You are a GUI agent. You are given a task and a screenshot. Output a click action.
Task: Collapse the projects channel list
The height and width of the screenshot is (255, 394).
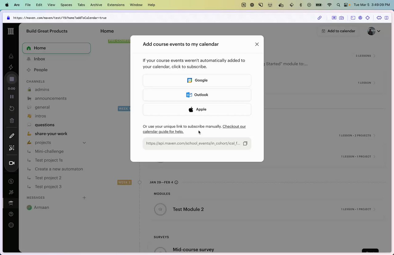[x=84, y=143]
